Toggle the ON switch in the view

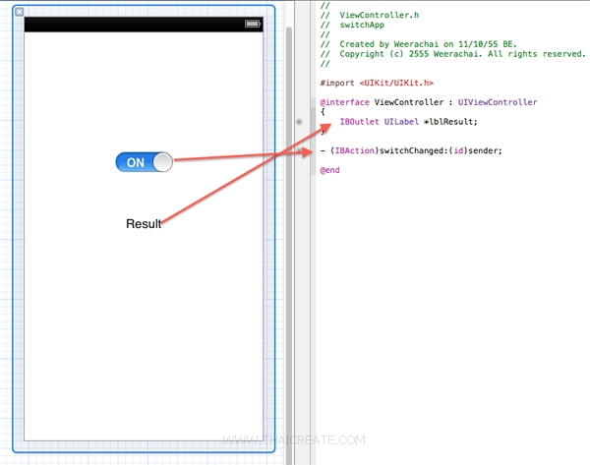(x=145, y=162)
